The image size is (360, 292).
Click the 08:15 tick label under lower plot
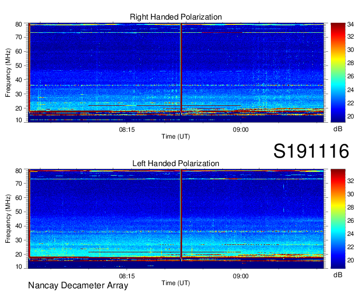click(127, 276)
